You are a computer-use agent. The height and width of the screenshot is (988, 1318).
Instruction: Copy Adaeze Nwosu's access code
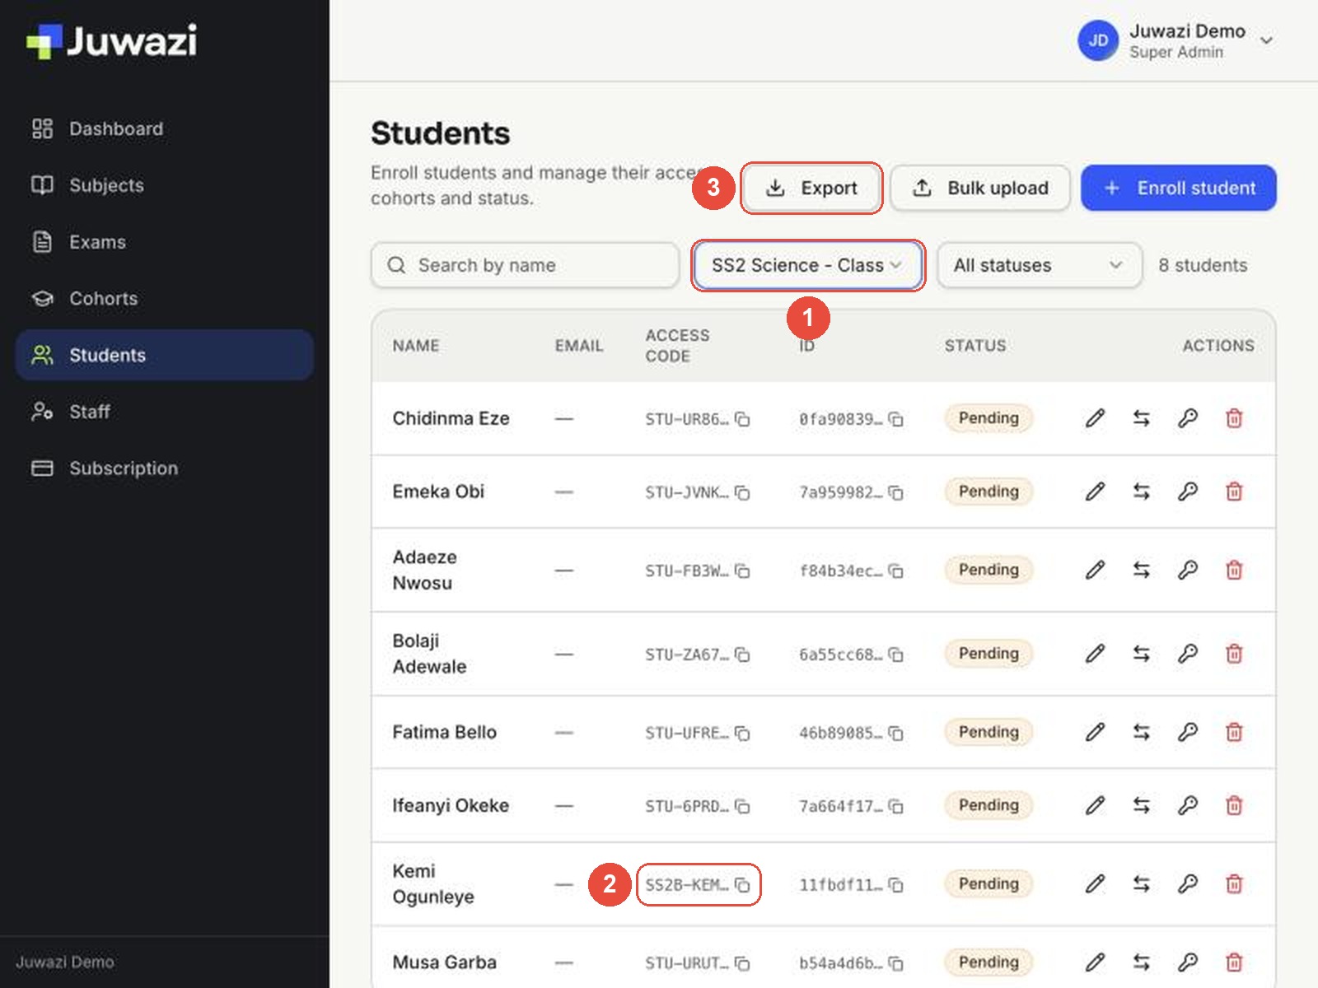pos(742,571)
